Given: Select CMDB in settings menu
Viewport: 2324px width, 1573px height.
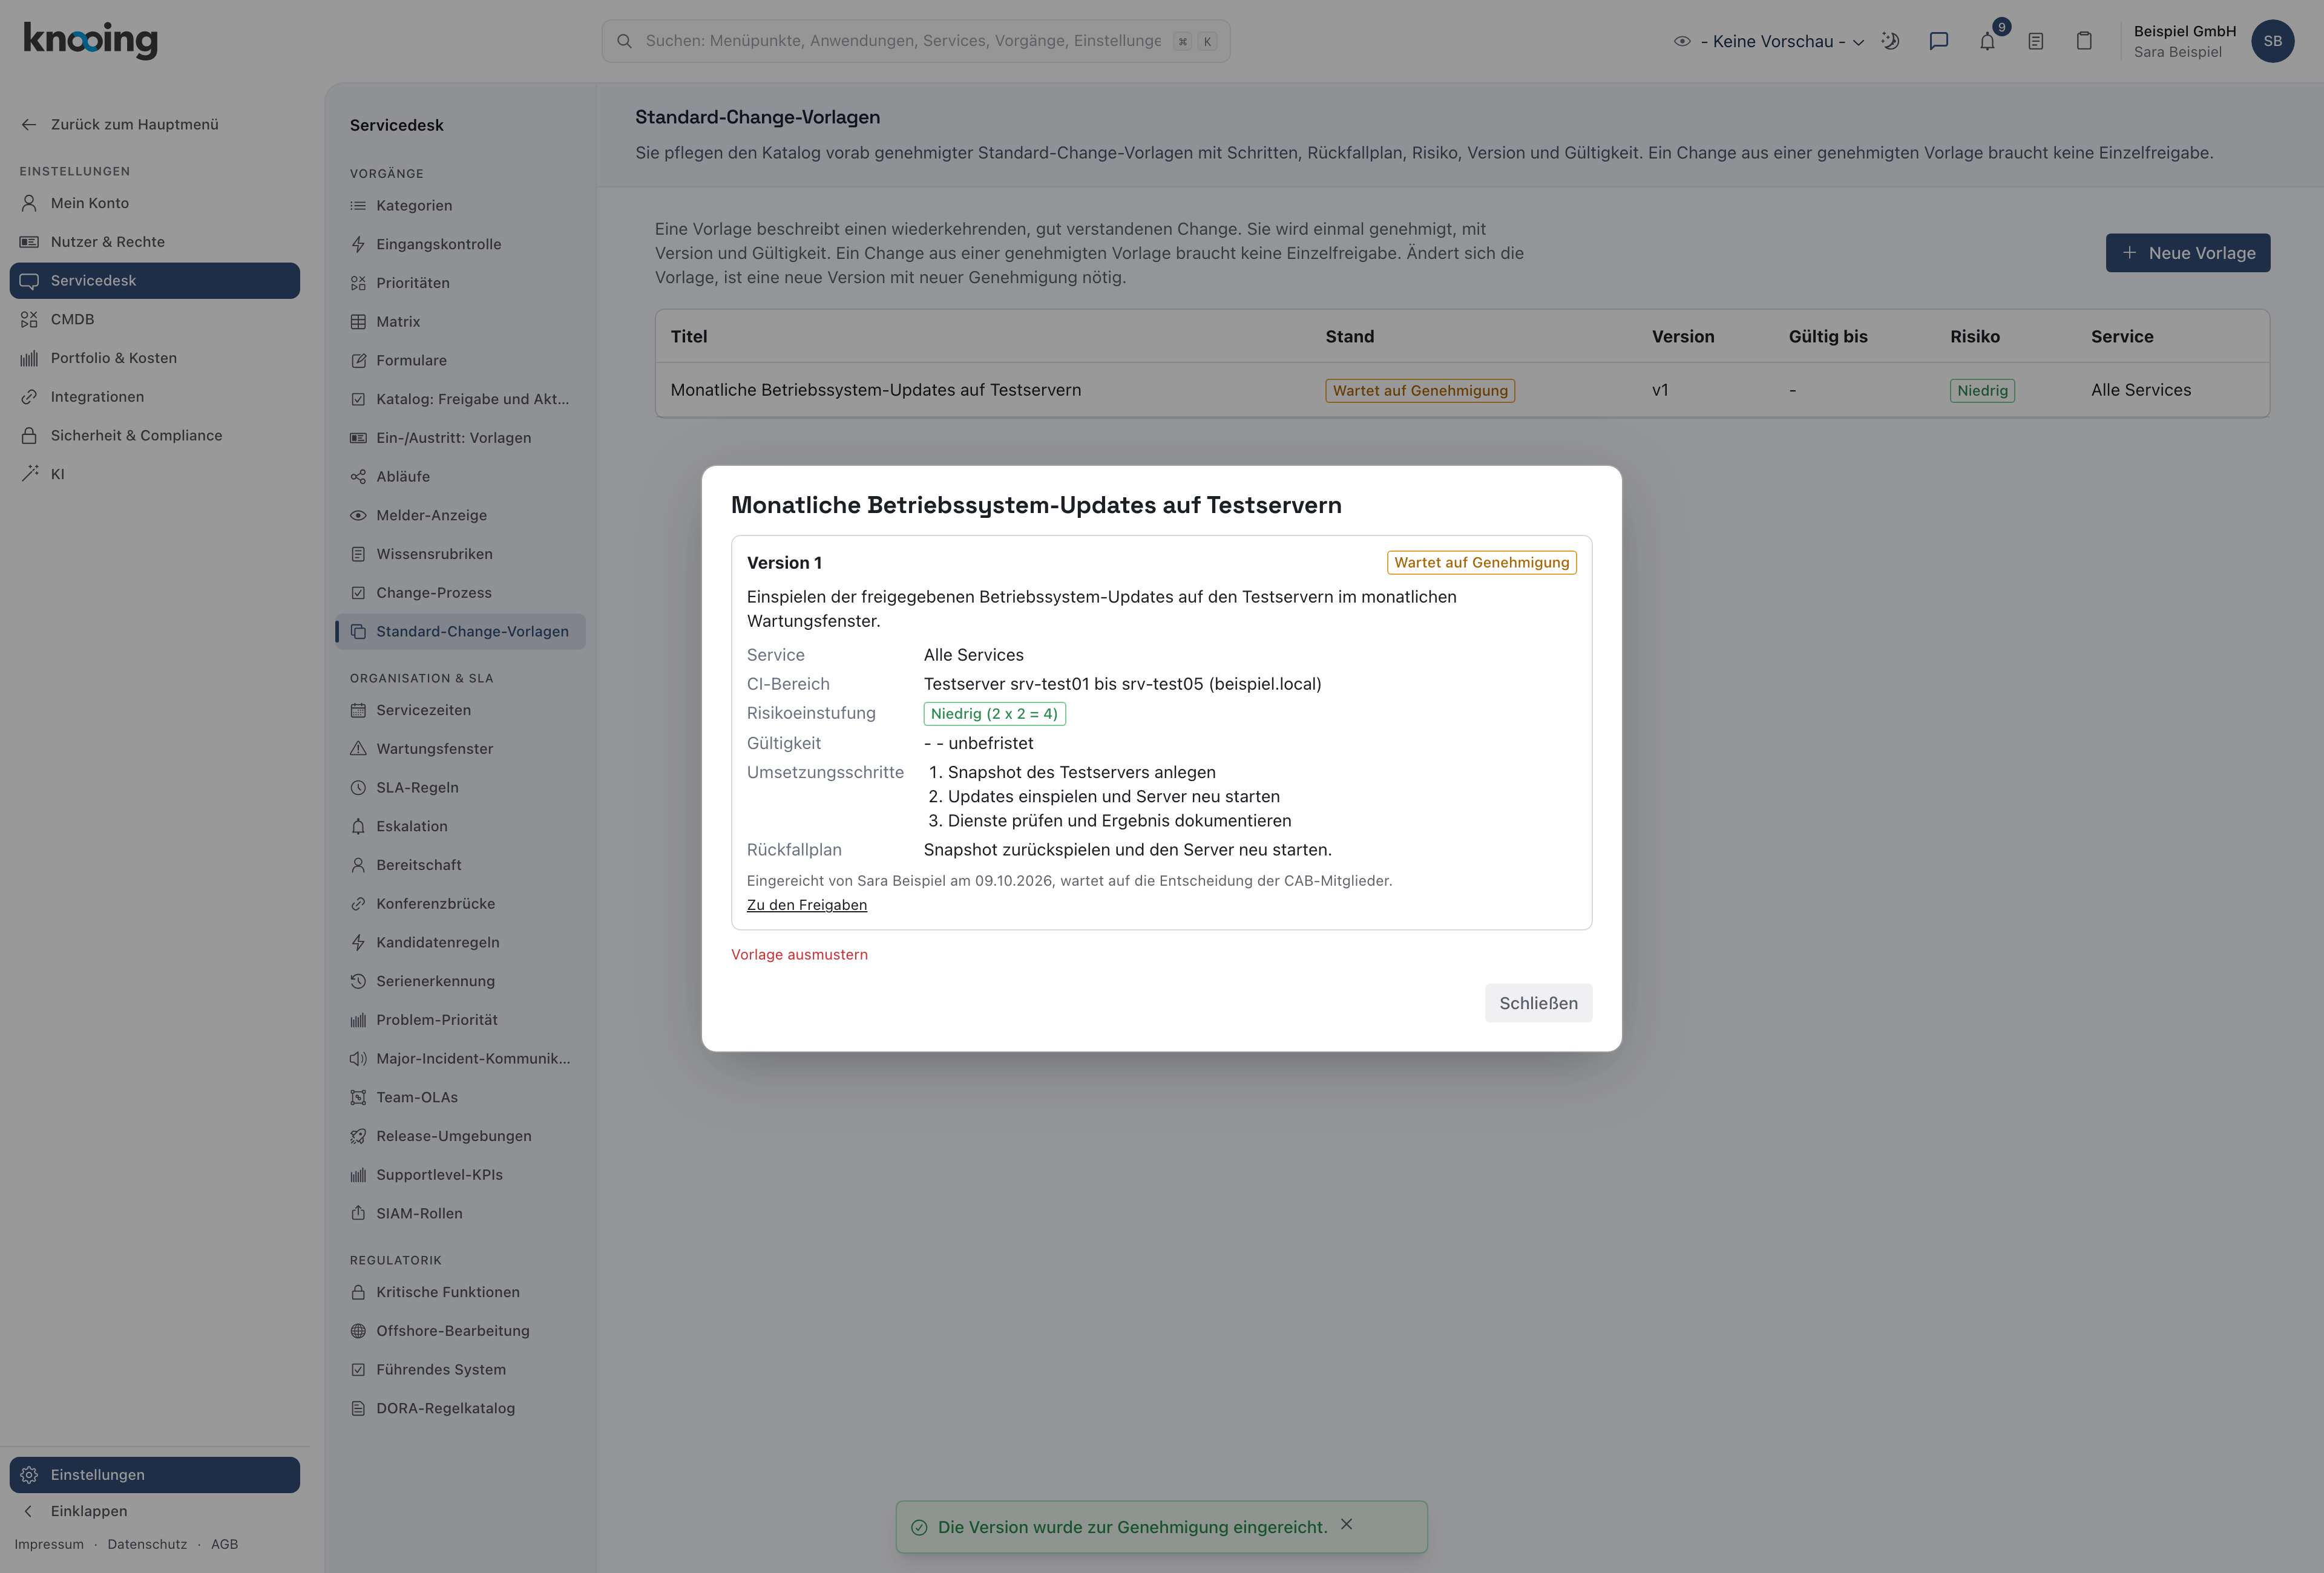Looking at the screenshot, I should 155,319.
